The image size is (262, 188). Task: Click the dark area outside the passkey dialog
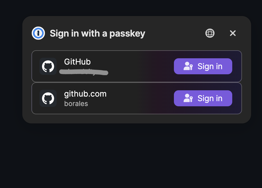(x=132, y=157)
